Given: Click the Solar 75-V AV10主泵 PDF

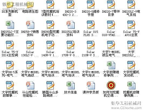Looking at the screenshot, I should tap(131, 24).
